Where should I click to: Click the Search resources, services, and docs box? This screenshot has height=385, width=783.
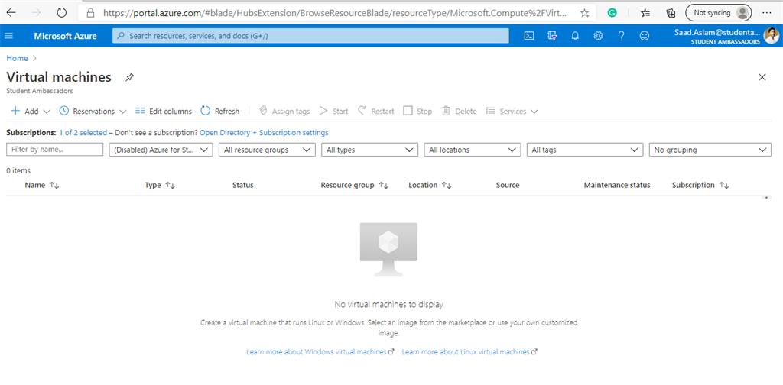click(310, 36)
